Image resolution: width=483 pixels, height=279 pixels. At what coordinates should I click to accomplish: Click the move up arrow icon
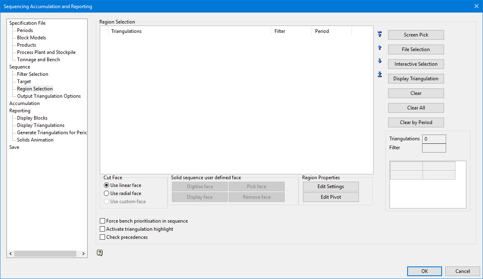pos(380,47)
